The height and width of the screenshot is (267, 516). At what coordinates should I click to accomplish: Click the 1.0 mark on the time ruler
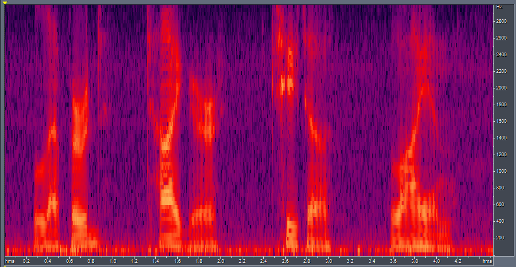click(x=113, y=261)
